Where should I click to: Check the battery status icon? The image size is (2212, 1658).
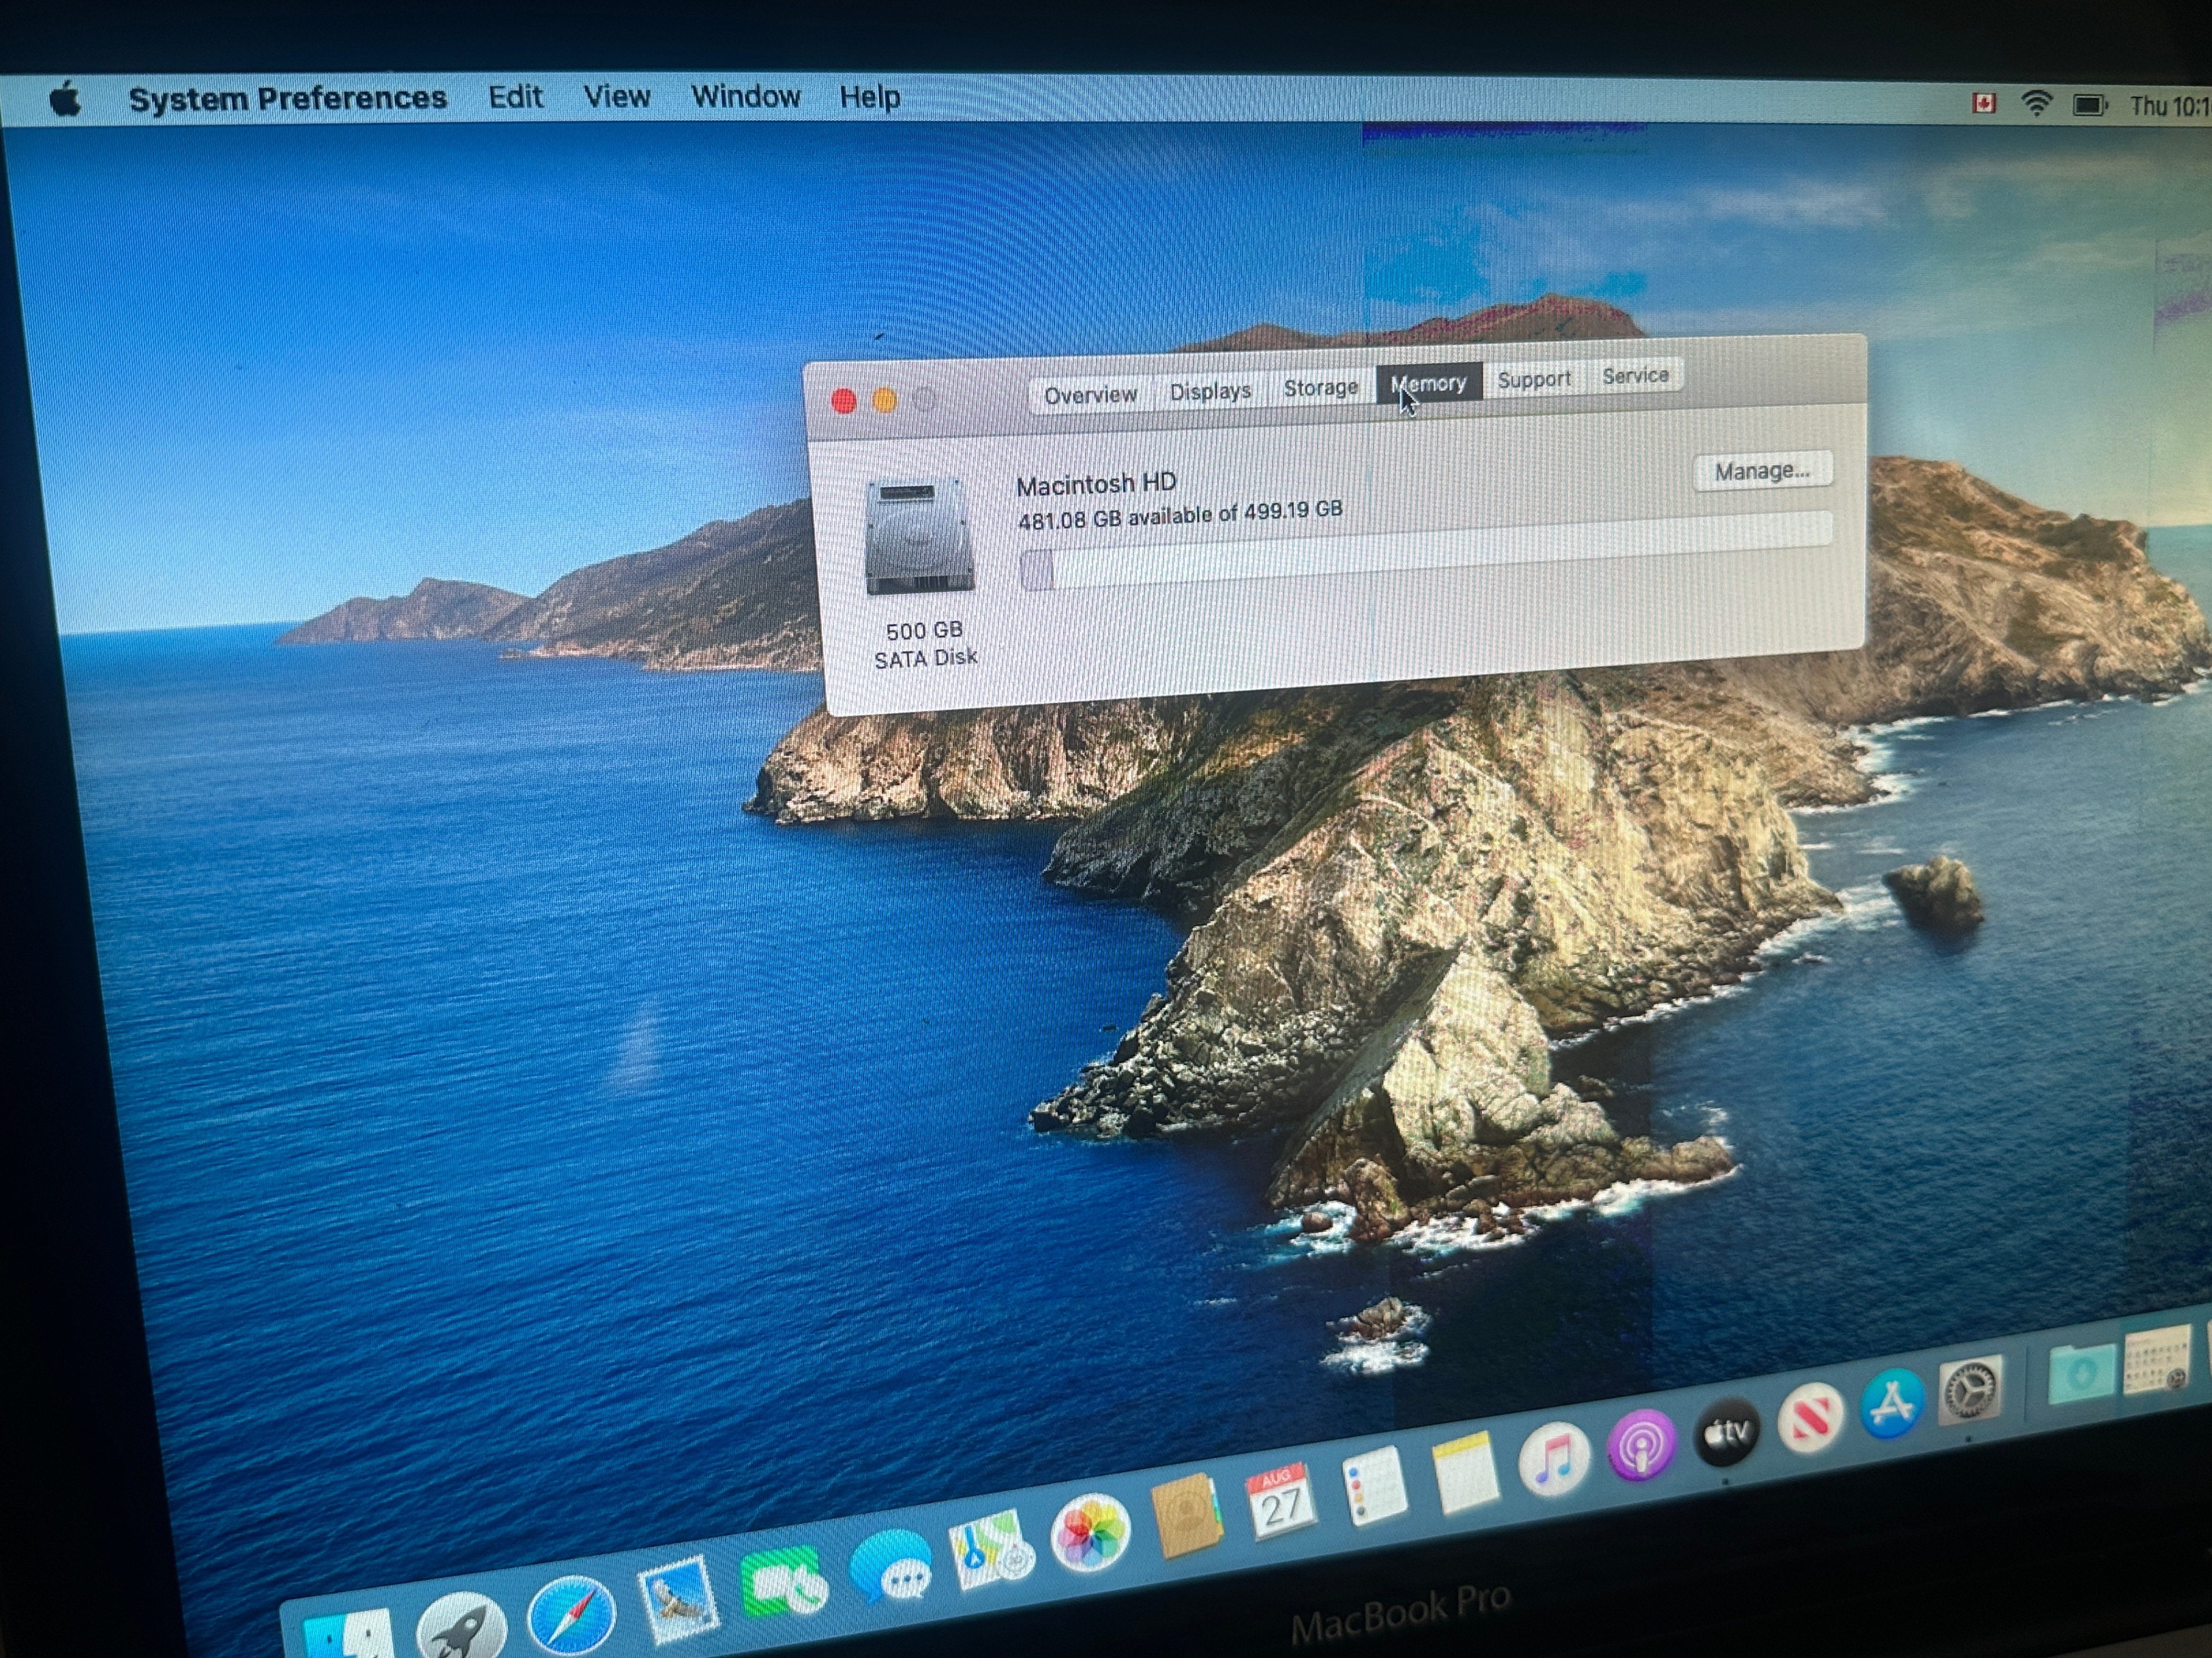(x=2090, y=105)
